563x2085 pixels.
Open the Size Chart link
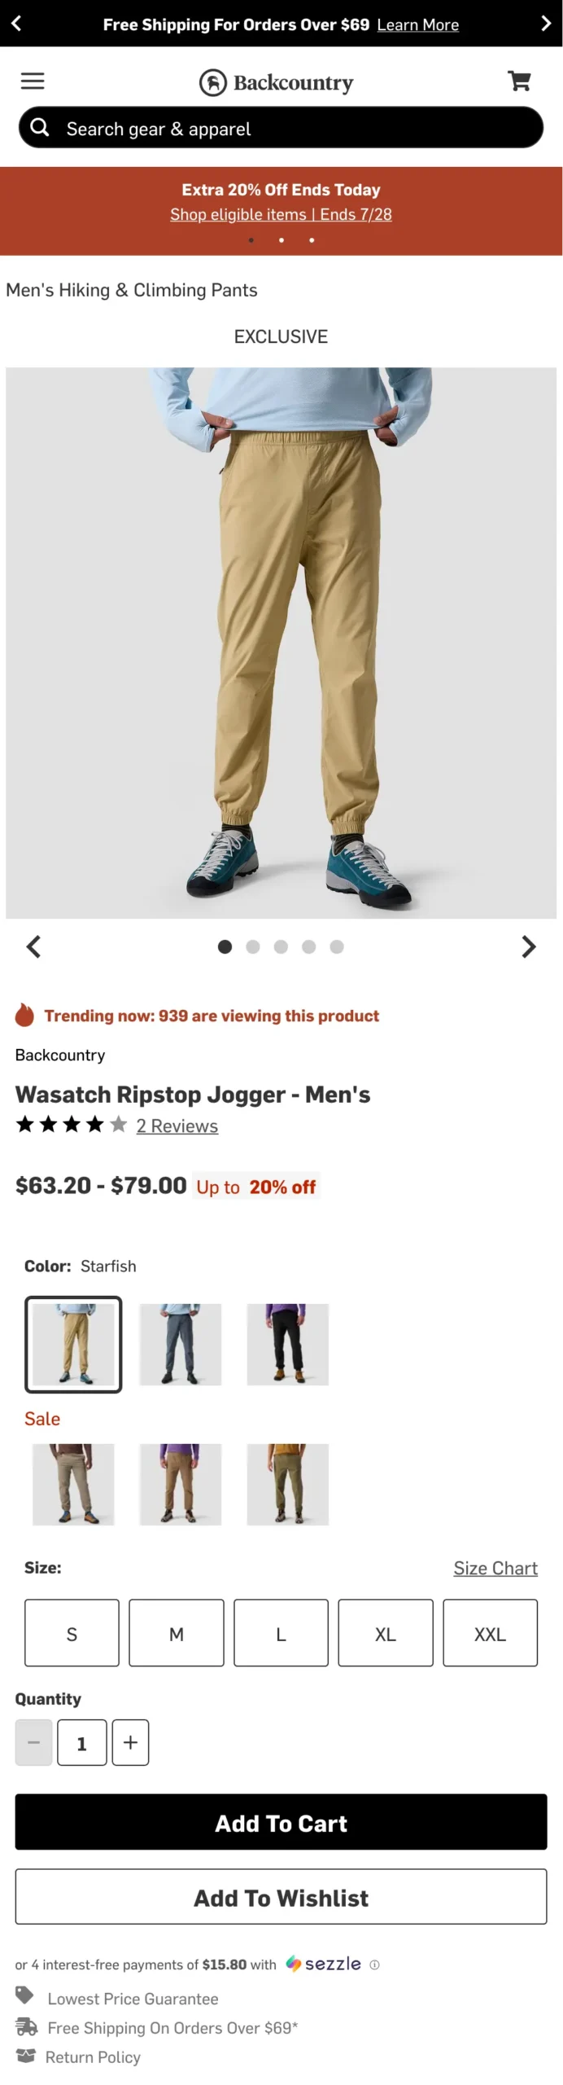pos(495,1568)
